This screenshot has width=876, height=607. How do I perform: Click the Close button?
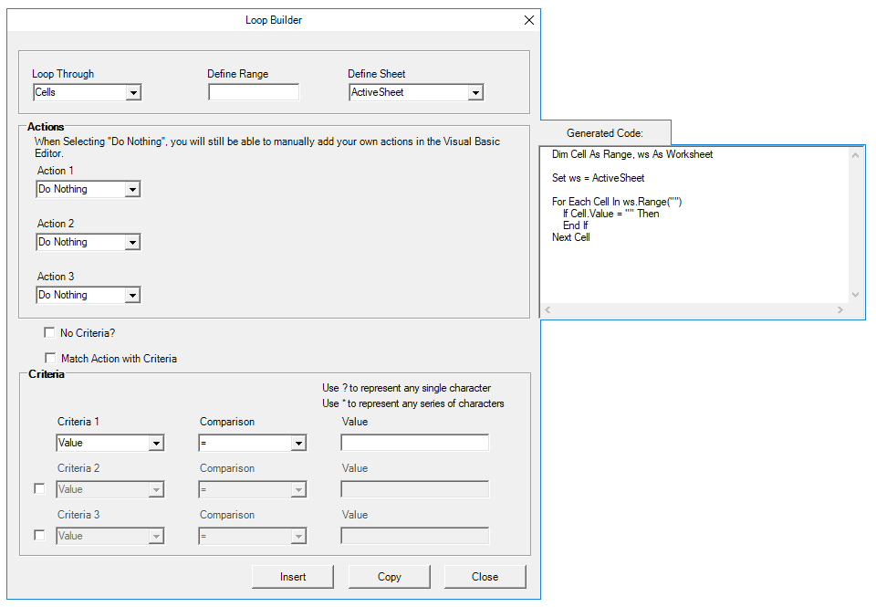pos(485,576)
